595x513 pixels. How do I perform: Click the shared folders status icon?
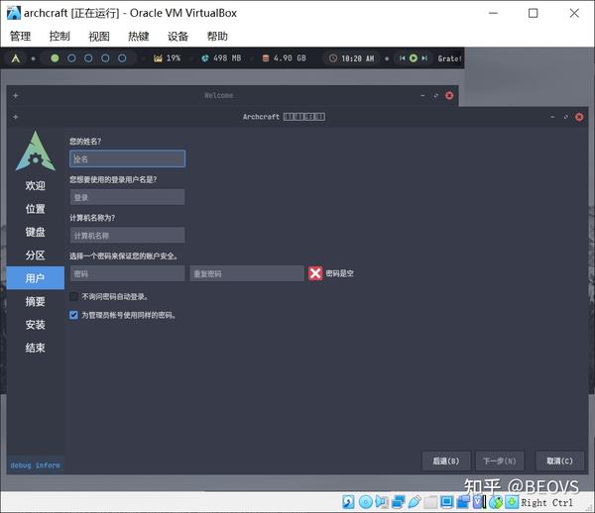point(430,502)
